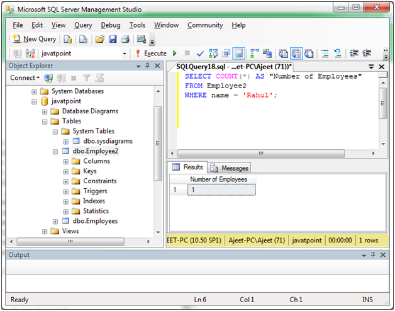
Task: Click the Increase Indent toolbar icon
Action: pyautogui.click(x=367, y=54)
